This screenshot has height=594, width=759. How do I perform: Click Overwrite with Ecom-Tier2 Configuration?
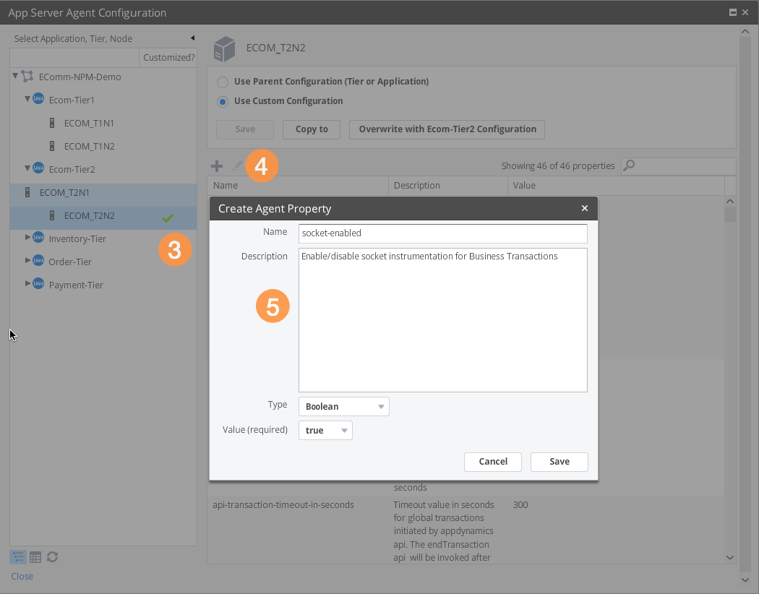447,129
